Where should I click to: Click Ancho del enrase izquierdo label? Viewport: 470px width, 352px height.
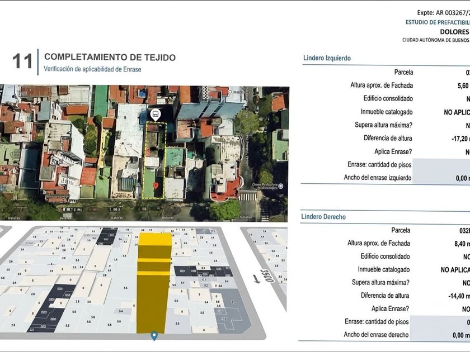378,178
